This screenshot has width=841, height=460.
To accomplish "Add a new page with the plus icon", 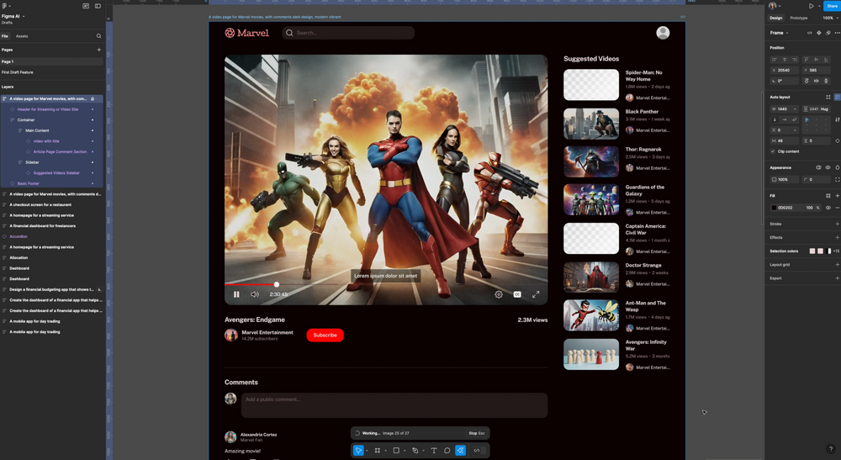I will point(98,50).
